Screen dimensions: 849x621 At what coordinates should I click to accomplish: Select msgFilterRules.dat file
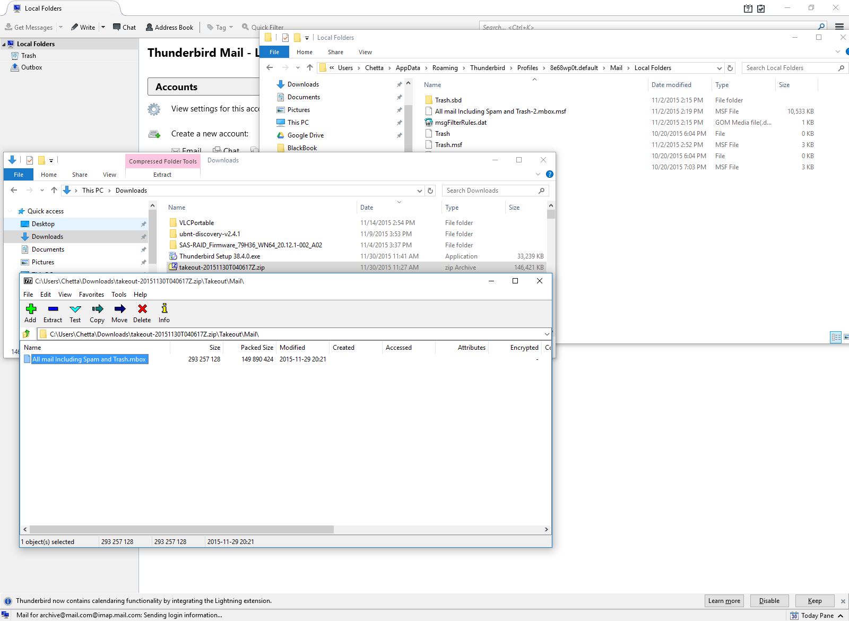click(x=461, y=122)
